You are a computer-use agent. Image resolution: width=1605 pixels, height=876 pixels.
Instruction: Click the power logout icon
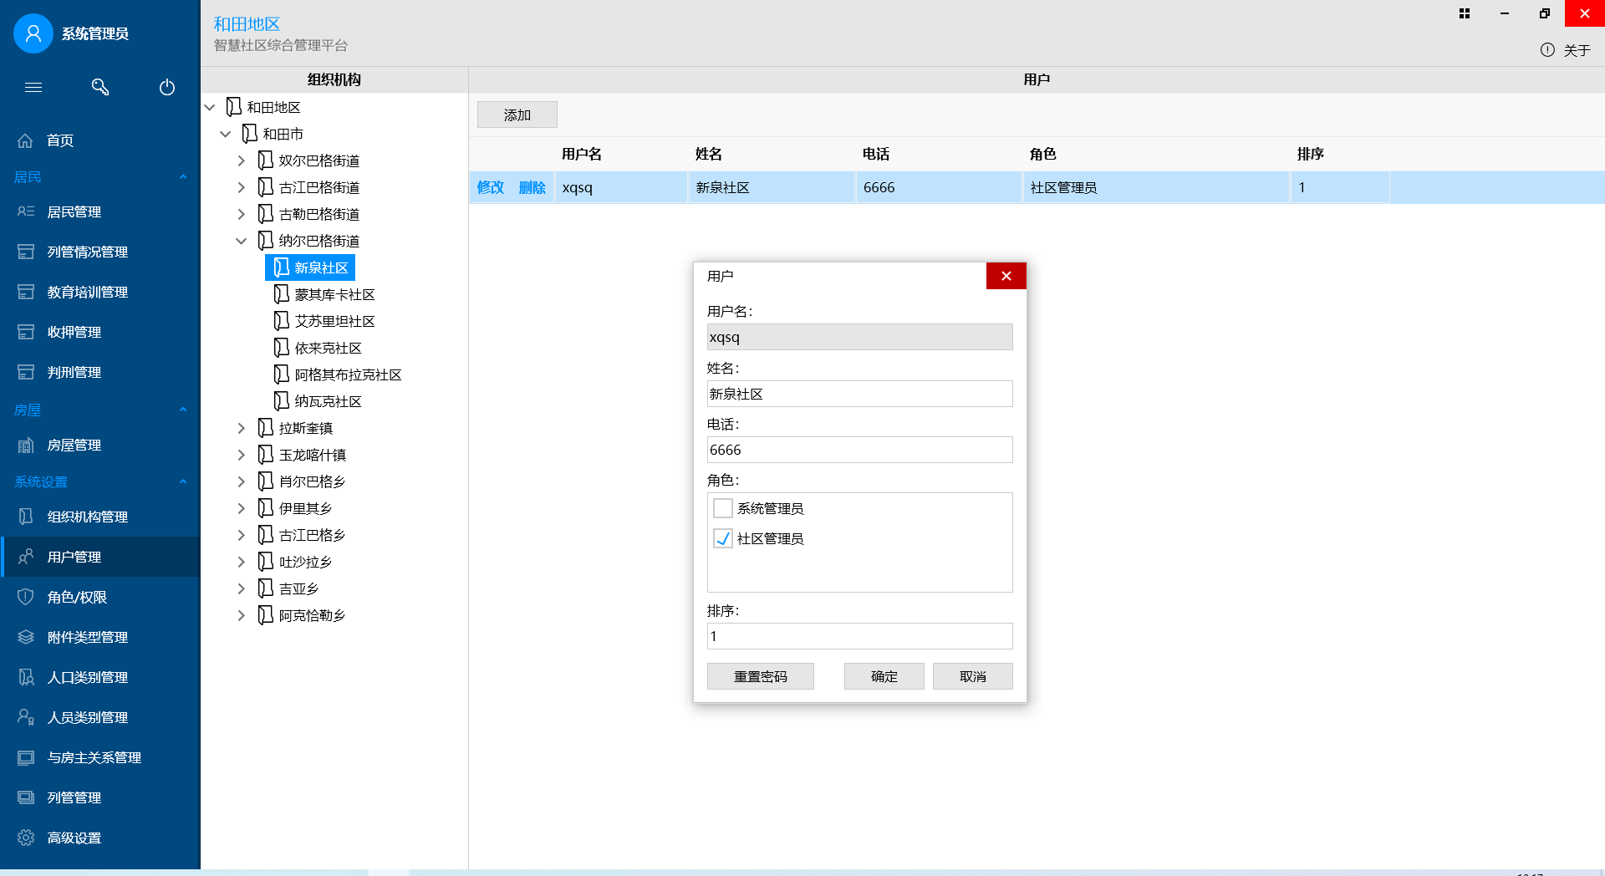[167, 87]
